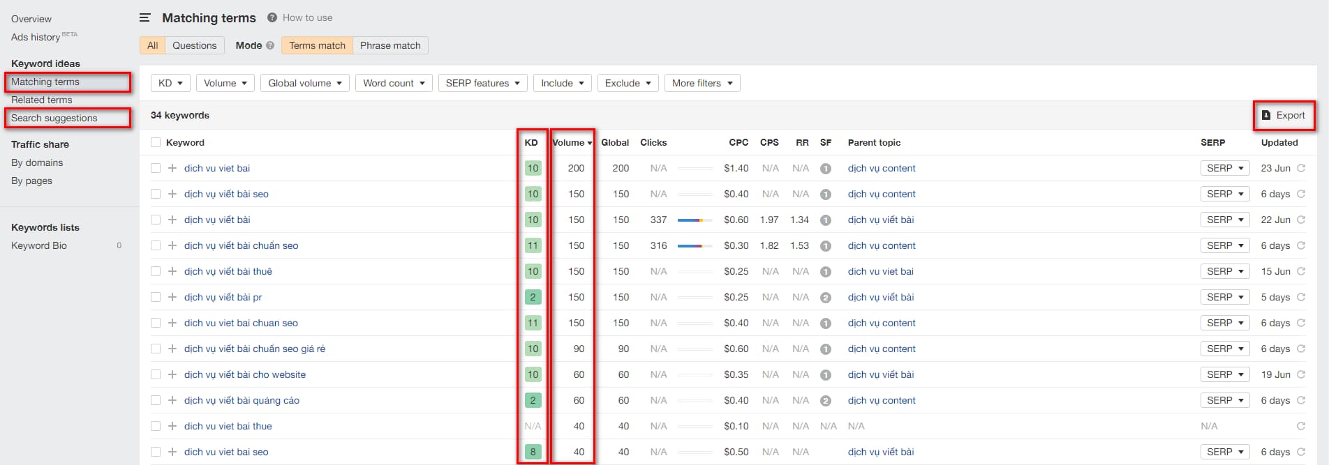Click refresh icon on 'dich vu viet bai thue' row
1329x465 pixels.
(1301, 426)
